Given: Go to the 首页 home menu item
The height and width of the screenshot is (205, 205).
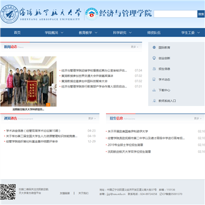Looking at the screenshot, I should (x=17, y=32).
